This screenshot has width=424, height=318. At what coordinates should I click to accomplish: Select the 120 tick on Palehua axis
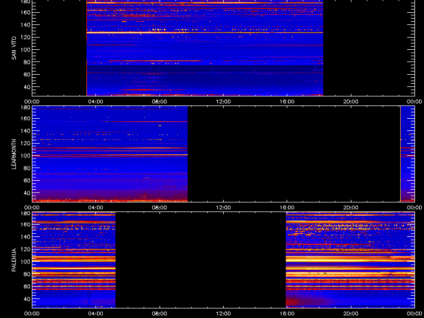[x=26, y=249]
